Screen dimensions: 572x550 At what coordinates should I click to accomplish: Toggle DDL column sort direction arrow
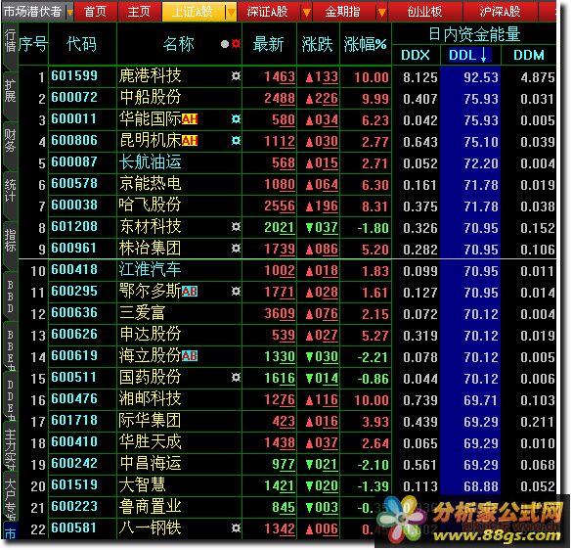[x=483, y=55]
